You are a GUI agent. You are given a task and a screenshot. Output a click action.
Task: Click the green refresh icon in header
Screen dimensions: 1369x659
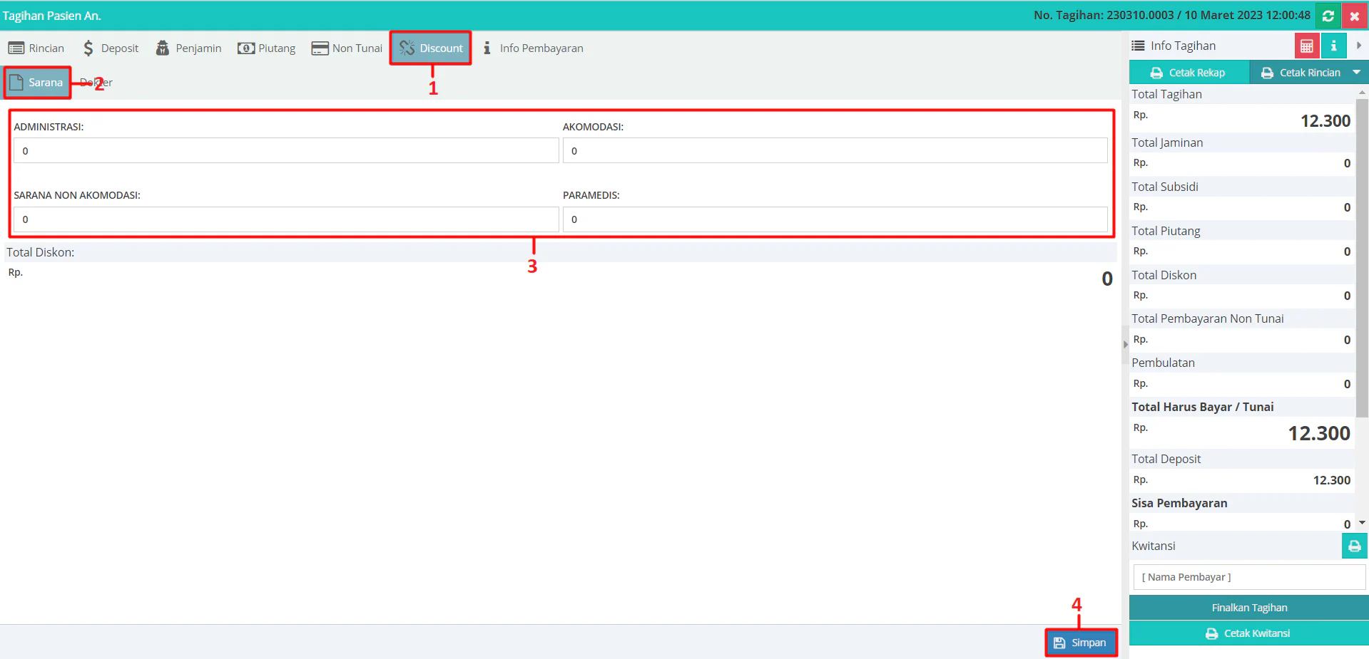(x=1328, y=16)
